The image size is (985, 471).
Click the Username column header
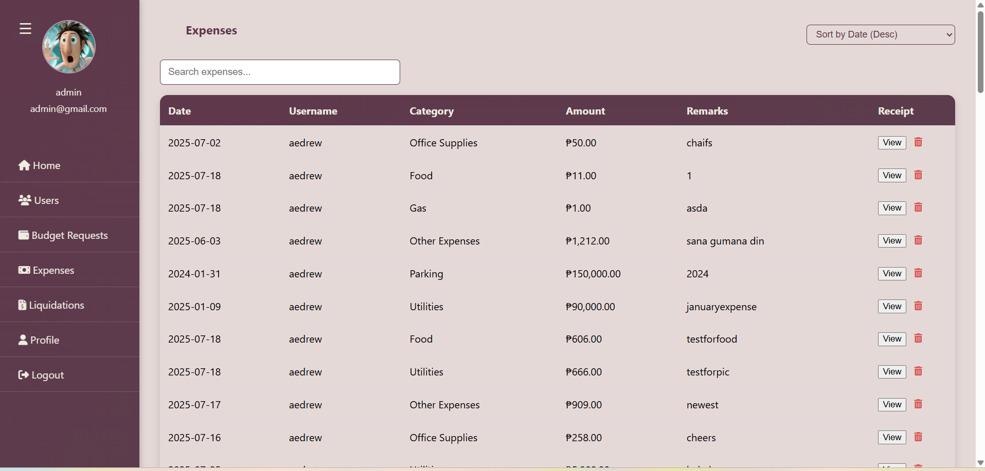[313, 111]
